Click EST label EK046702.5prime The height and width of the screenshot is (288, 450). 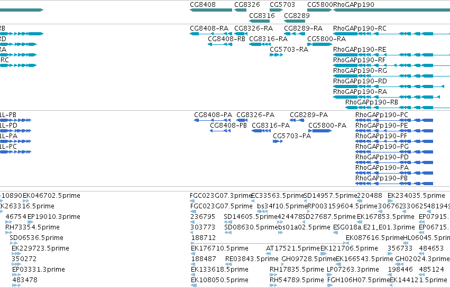(51, 196)
